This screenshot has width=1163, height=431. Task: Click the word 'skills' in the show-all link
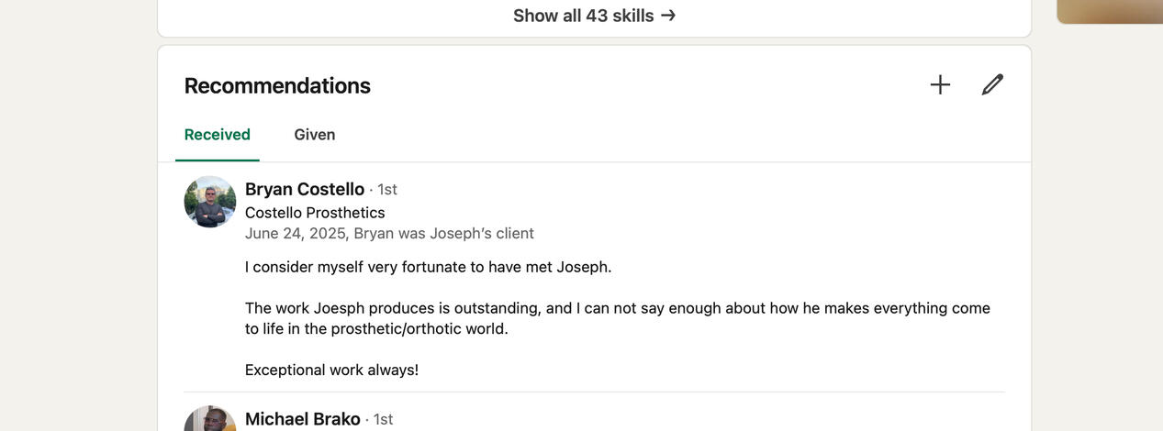(x=632, y=16)
